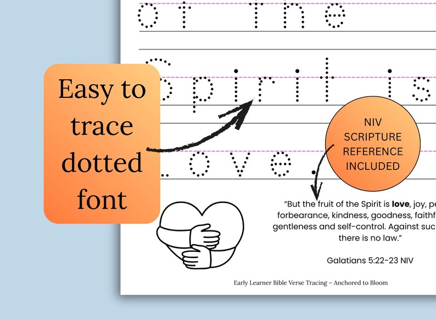
Task: Click the dotted letter o in Love
Action: pos(199,164)
